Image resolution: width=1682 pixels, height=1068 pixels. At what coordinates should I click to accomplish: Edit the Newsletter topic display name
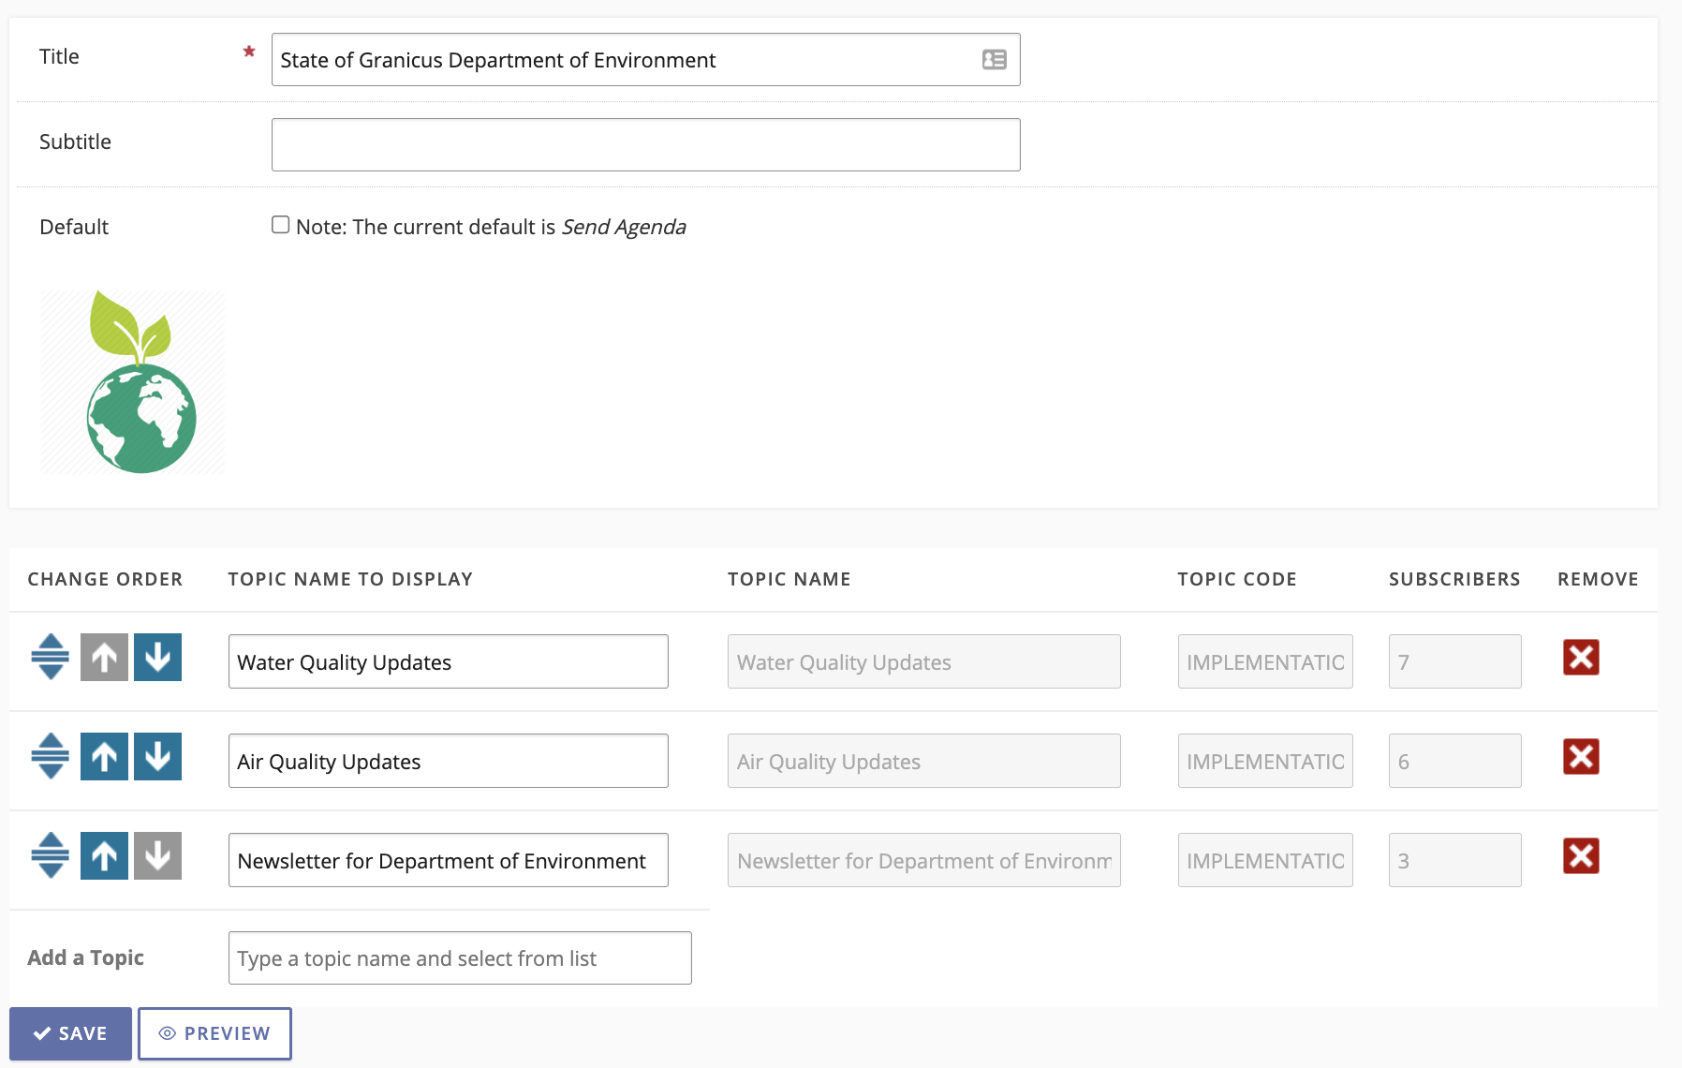448,860
